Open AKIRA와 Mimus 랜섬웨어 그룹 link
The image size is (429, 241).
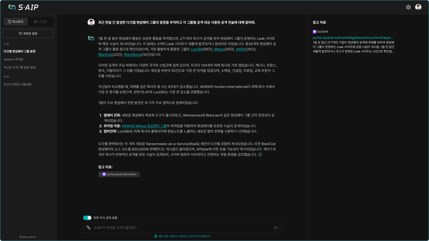click(x=144, y=126)
